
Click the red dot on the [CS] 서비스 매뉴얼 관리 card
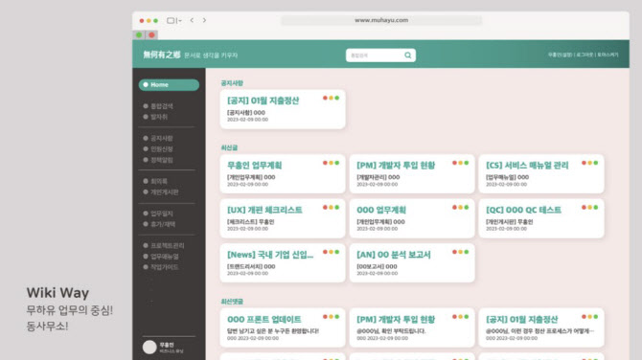pyautogui.click(x=584, y=163)
